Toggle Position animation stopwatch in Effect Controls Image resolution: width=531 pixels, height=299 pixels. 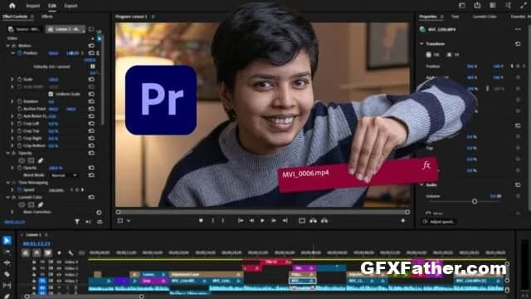click(19, 53)
